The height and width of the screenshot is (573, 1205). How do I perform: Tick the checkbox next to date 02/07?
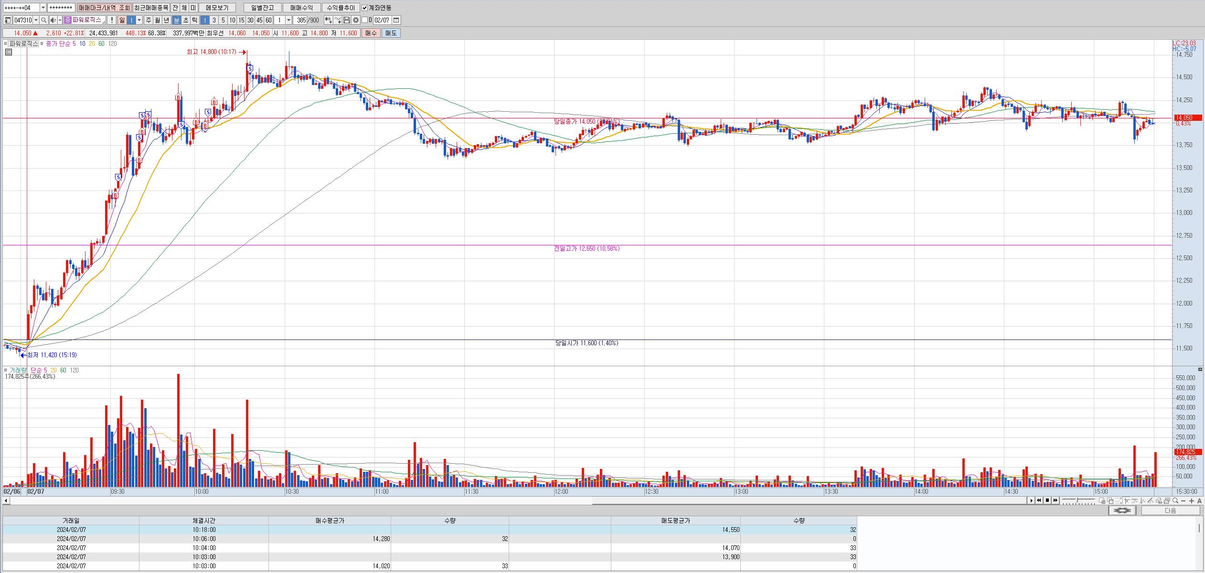point(365,20)
